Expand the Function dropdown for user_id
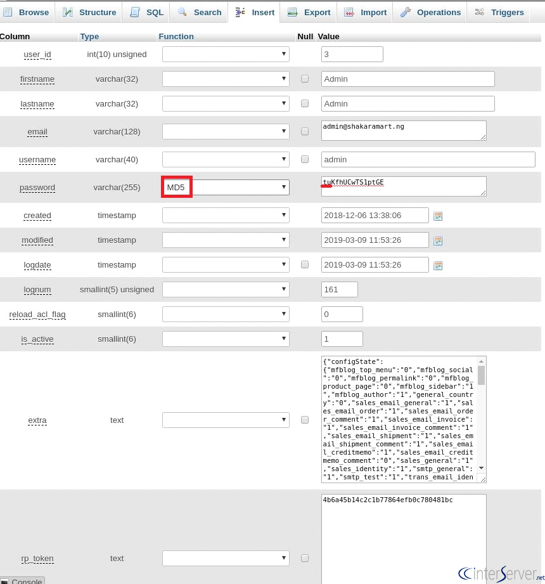The image size is (545, 584). click(x=225, y=54)
